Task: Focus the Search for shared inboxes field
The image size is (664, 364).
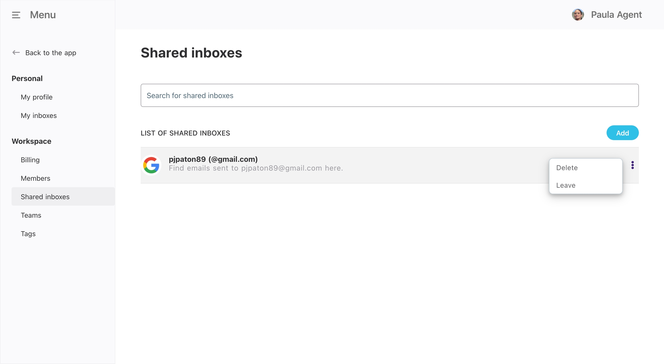Action: pyautogui.click(x=389, y=95)
